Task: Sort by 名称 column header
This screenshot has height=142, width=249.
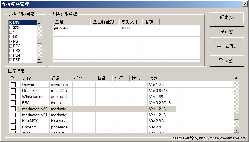Action: 34,78
